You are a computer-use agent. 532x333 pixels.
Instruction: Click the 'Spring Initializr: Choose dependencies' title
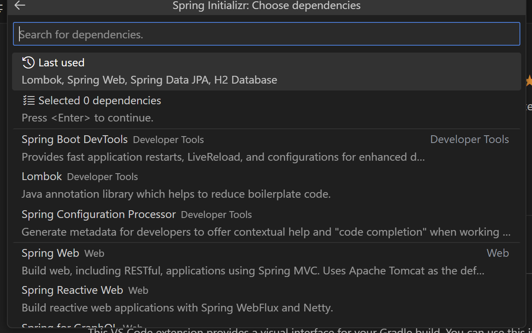tap(266, 6)
